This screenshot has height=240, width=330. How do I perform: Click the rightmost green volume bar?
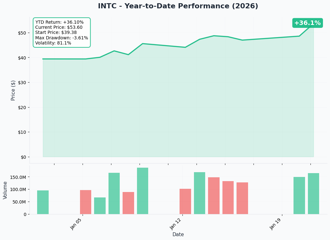click(x=313, y=194)
